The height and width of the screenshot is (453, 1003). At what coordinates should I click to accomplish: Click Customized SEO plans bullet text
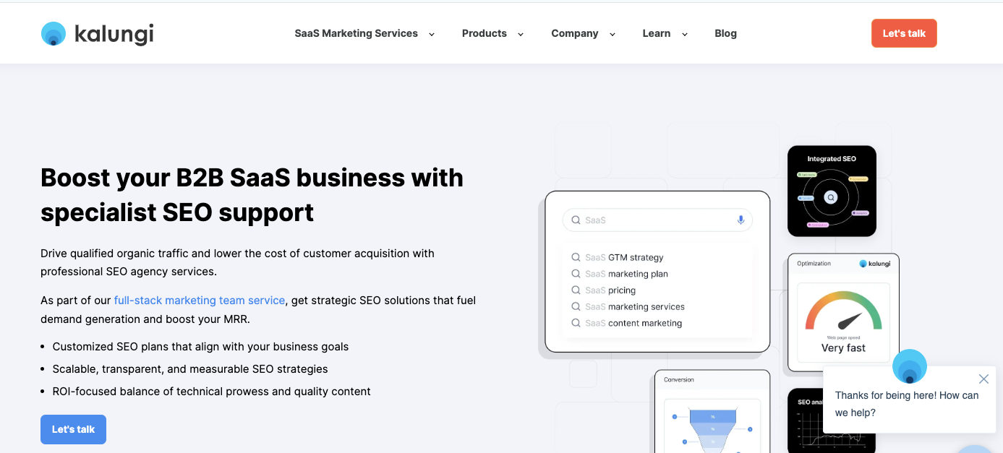coord(200,347)
